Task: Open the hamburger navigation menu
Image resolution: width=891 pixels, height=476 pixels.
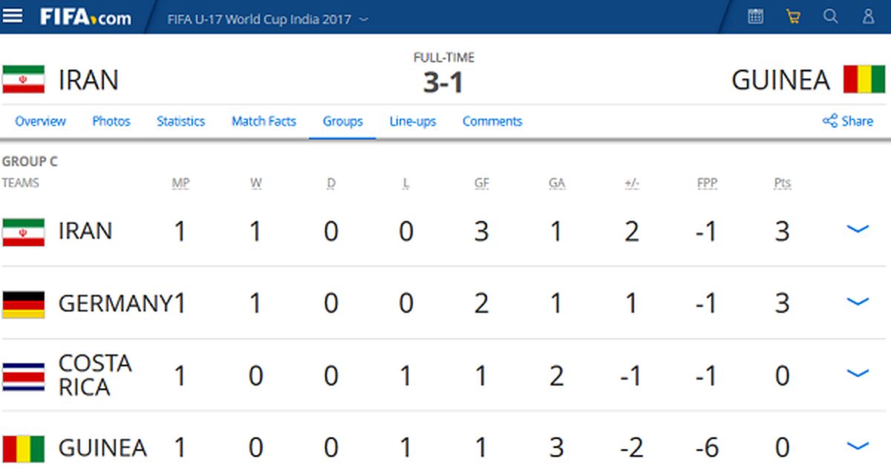Action: coord(13,16)
